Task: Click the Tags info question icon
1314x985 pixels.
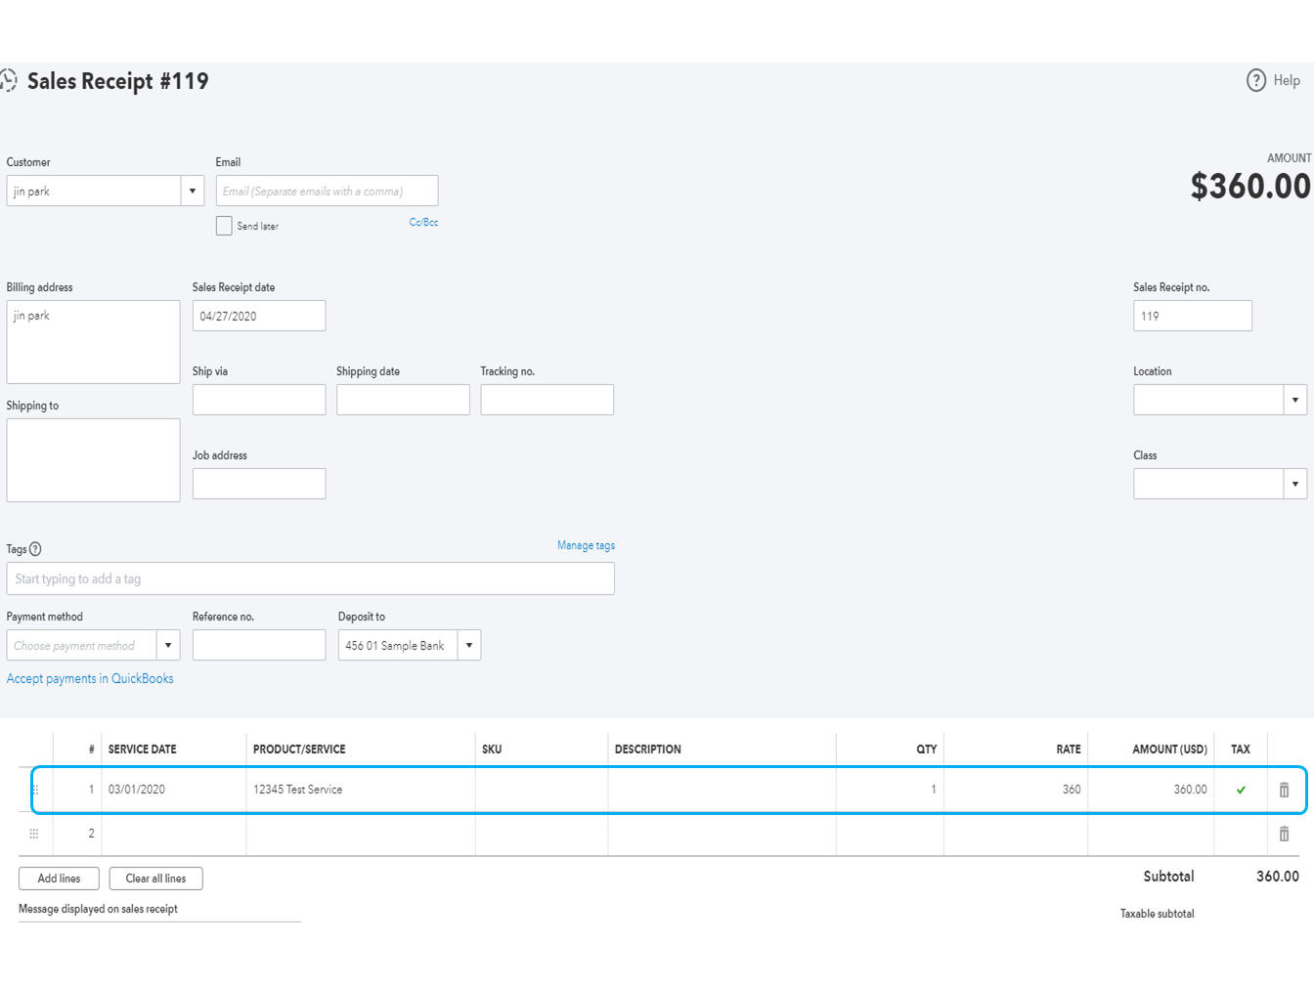Action: coord(35,549)
